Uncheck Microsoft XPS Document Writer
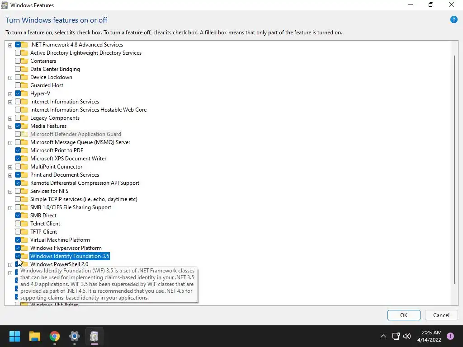The image size is (463, 347). [18, 159]
